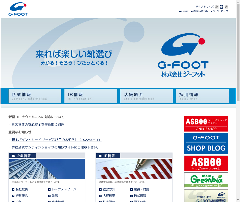This screenshot has width=240, height=202.
Task: Open the トップメッセージ link
Action: (x=64, y=189)
